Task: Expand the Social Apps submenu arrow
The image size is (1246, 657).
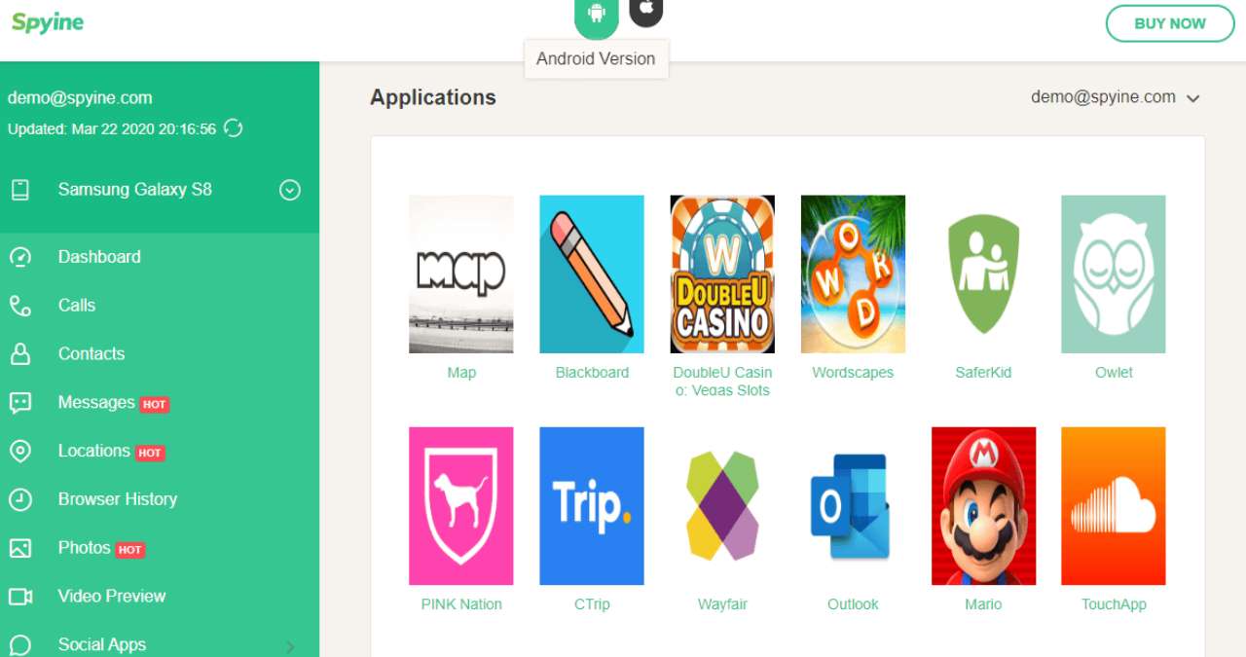Action: coord(290,647)
